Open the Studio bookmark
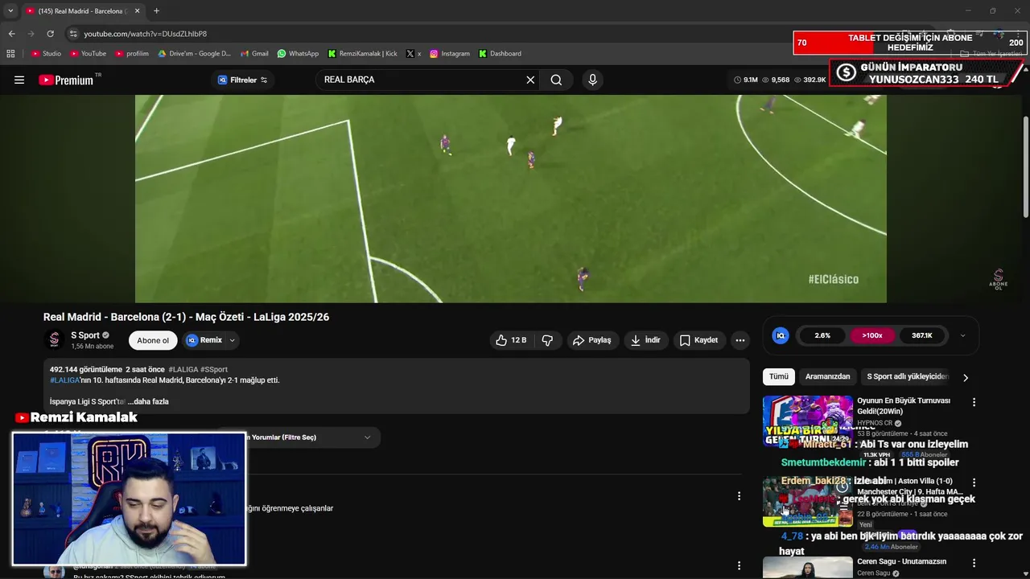This screenshot has height=579, width=1030. click(46, 54)
